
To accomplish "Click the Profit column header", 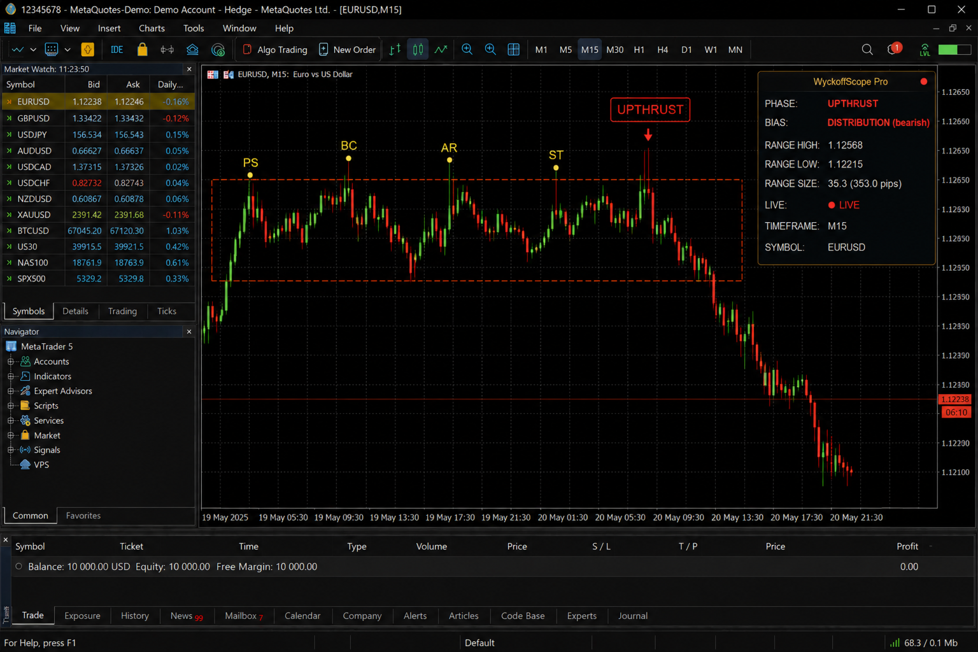I will [x=907, y=546].
